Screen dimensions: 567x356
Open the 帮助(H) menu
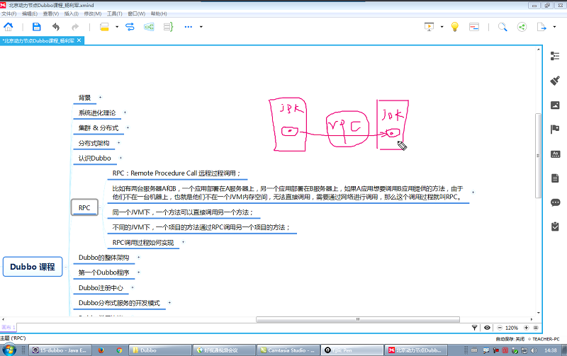pyautogui.click(x=159, y=13)
